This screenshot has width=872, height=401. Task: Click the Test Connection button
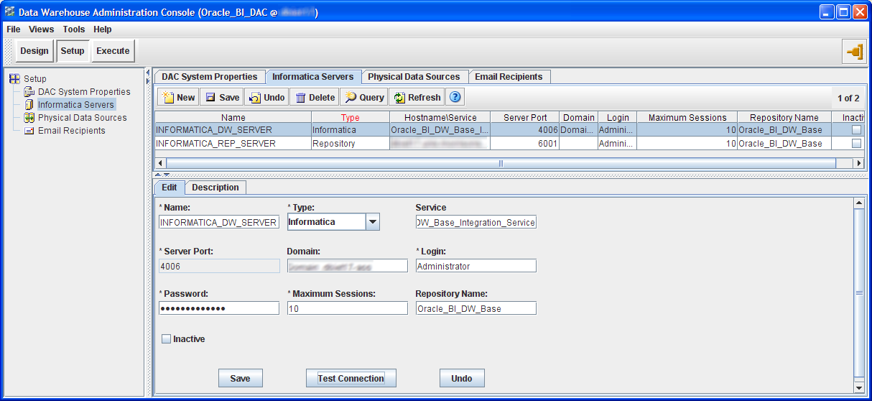pyautogui.click(x=351, y=379)
